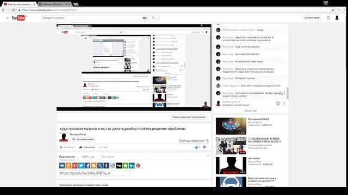The width and height of the screenshot is (348, 195).
Task: Click the "Поделиться" share button under video
Action: tap(87, 147)
